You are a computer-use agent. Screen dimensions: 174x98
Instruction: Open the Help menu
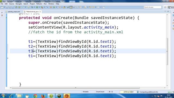coord(57,4)
